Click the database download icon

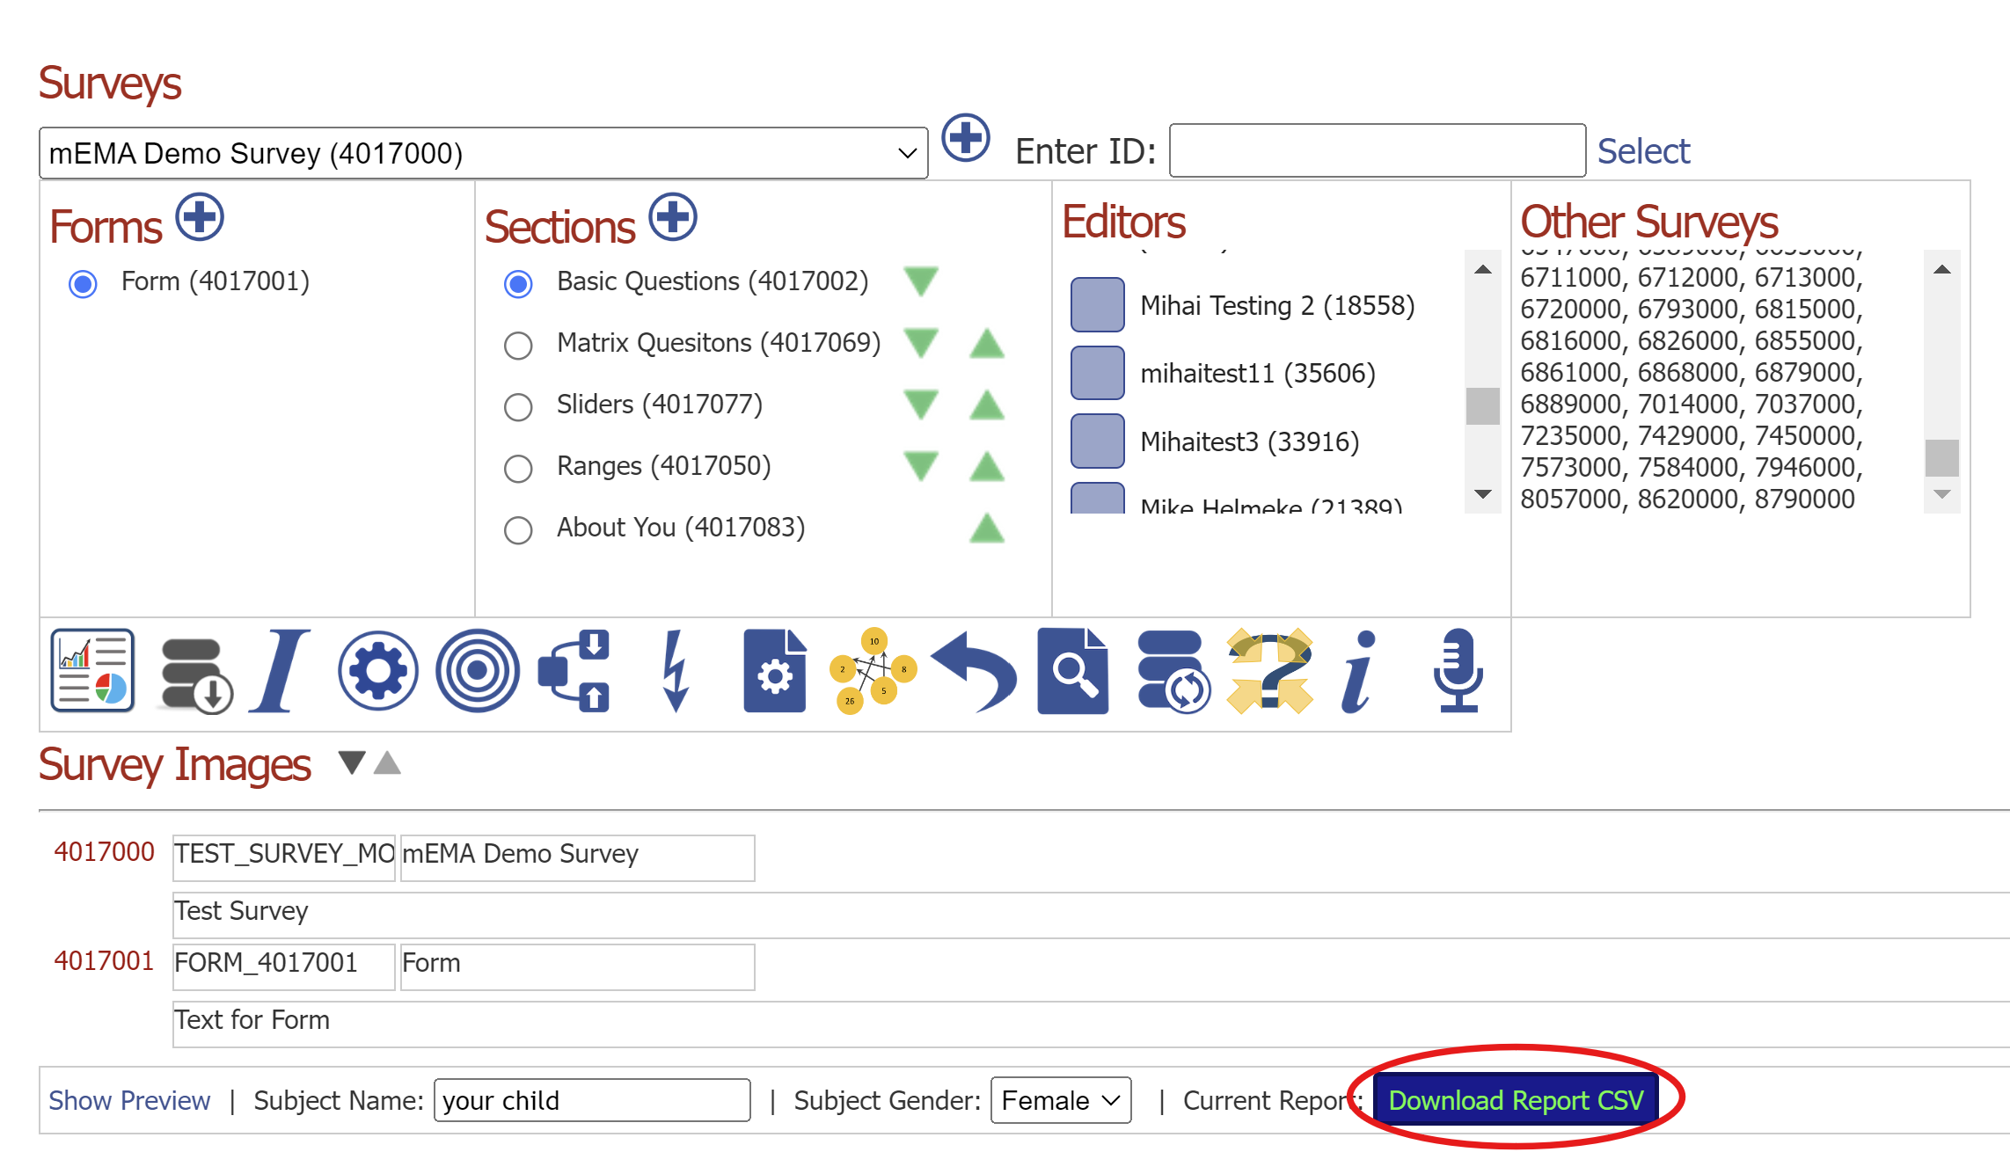pos(195,674)
